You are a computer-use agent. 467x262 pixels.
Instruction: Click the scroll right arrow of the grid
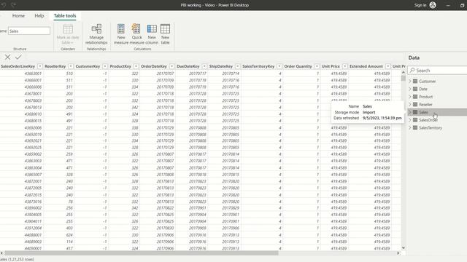coord(398,253)
